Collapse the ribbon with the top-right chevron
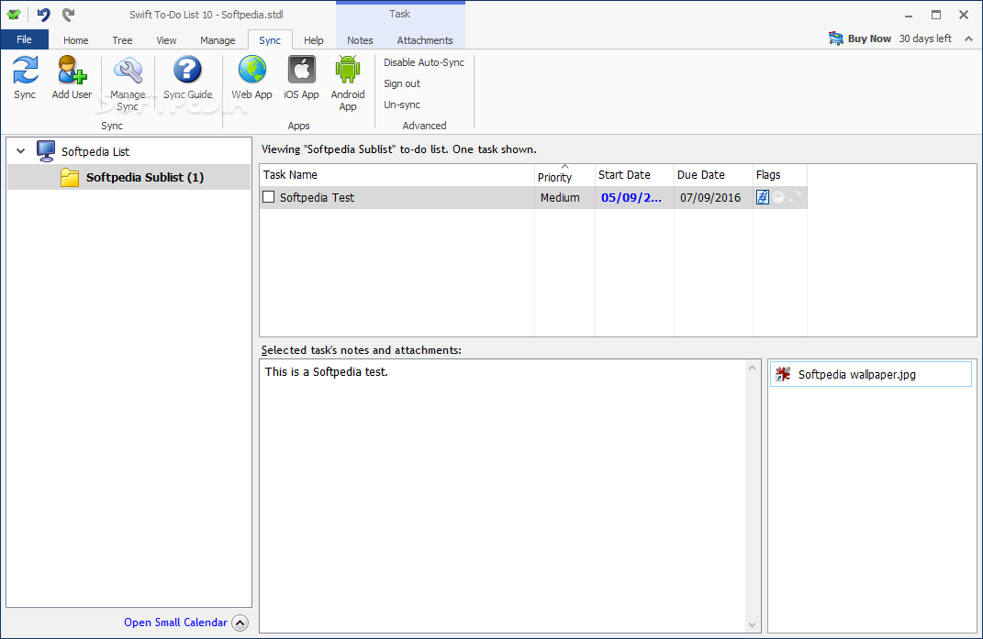Screen dimensions: 983x639 pos(968,39)
